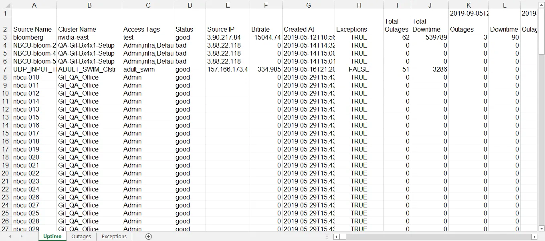Click the horizontal scrollbar left arrow
Image resolution: width=545 pixels, height=241 pixels.
337,237
